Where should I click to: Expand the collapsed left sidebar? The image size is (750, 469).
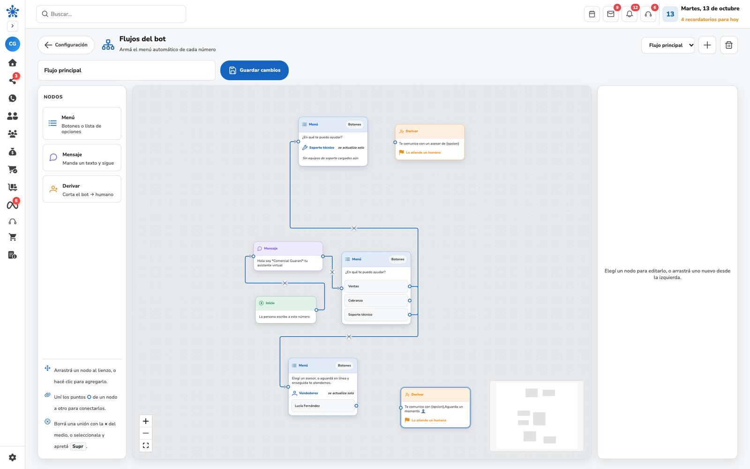click(x=13, y=26)
